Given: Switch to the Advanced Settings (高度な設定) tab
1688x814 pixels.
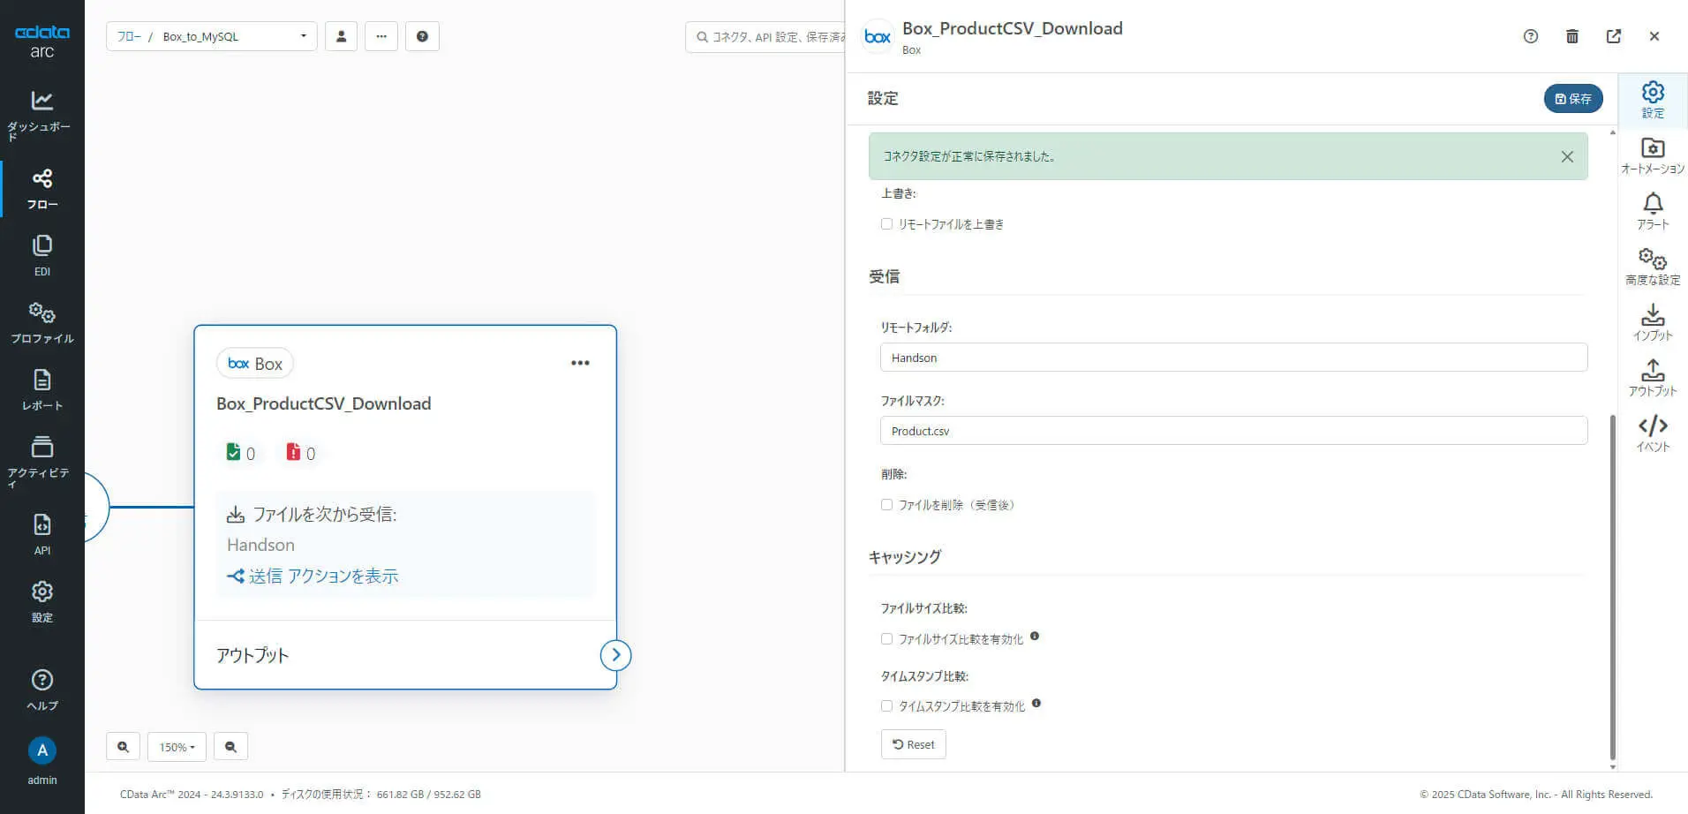Looking at the screenshot, I should [1653, 267].
